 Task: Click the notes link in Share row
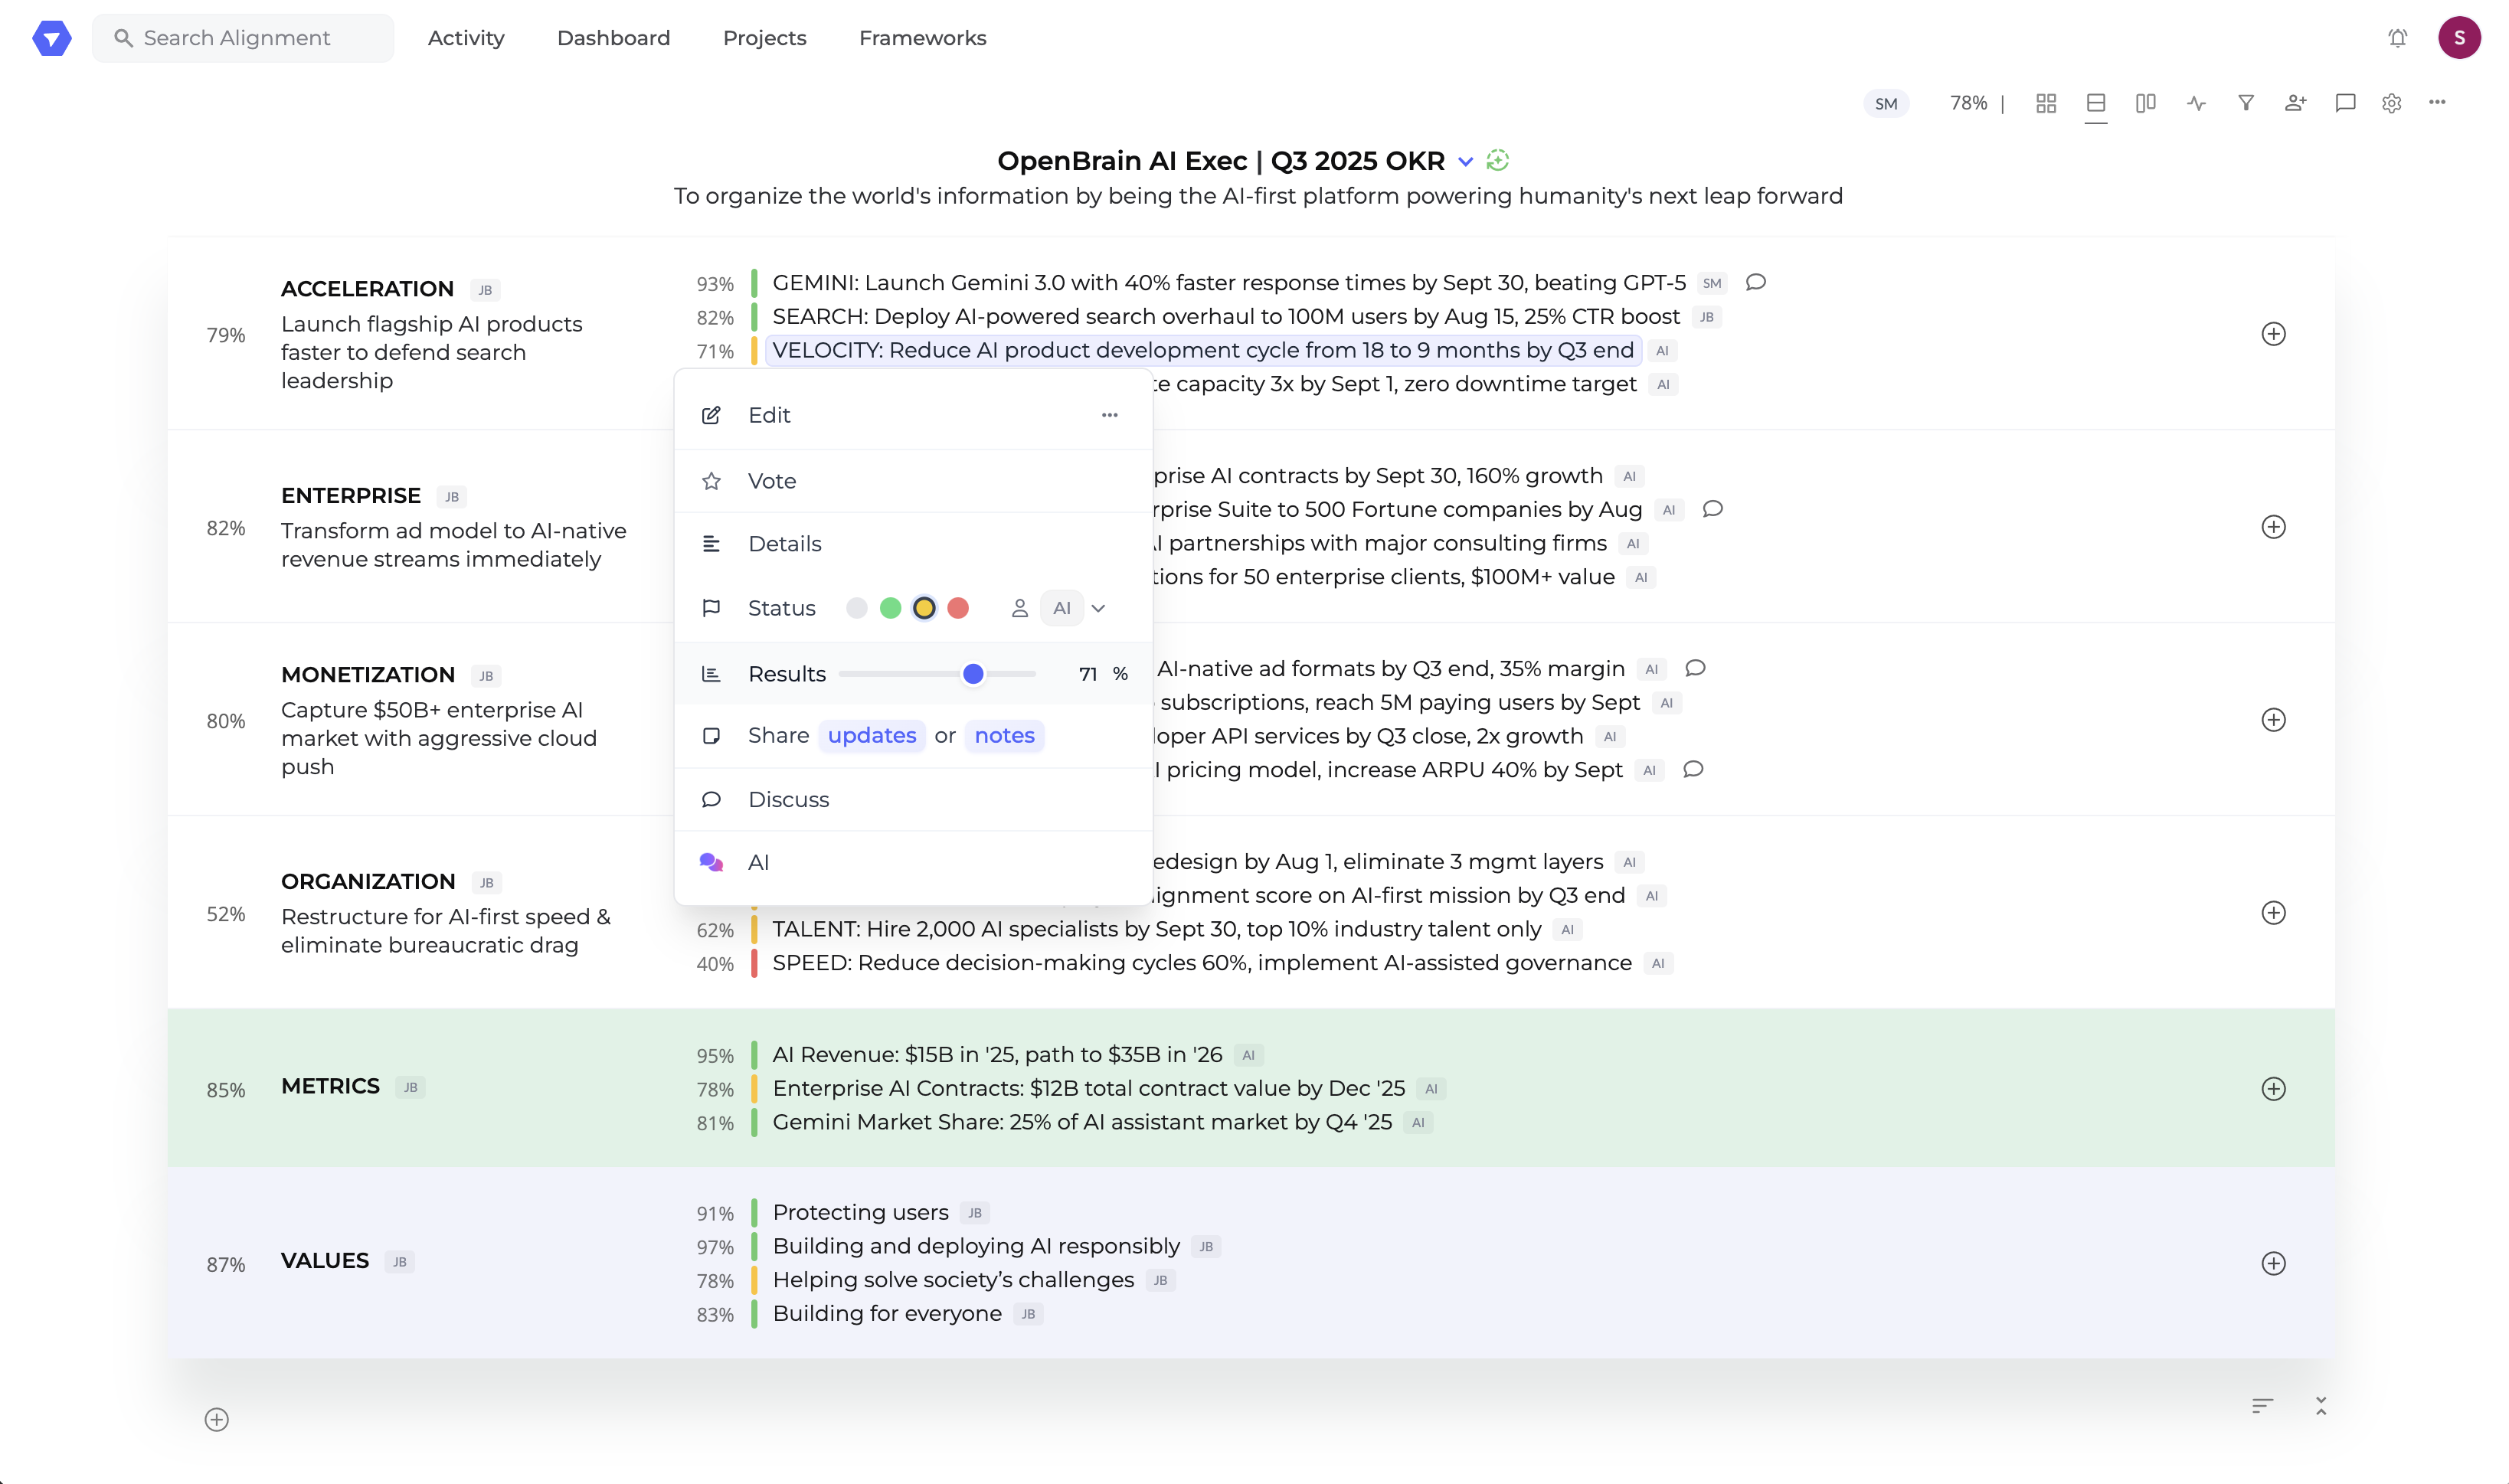(x=1004, y=735)
